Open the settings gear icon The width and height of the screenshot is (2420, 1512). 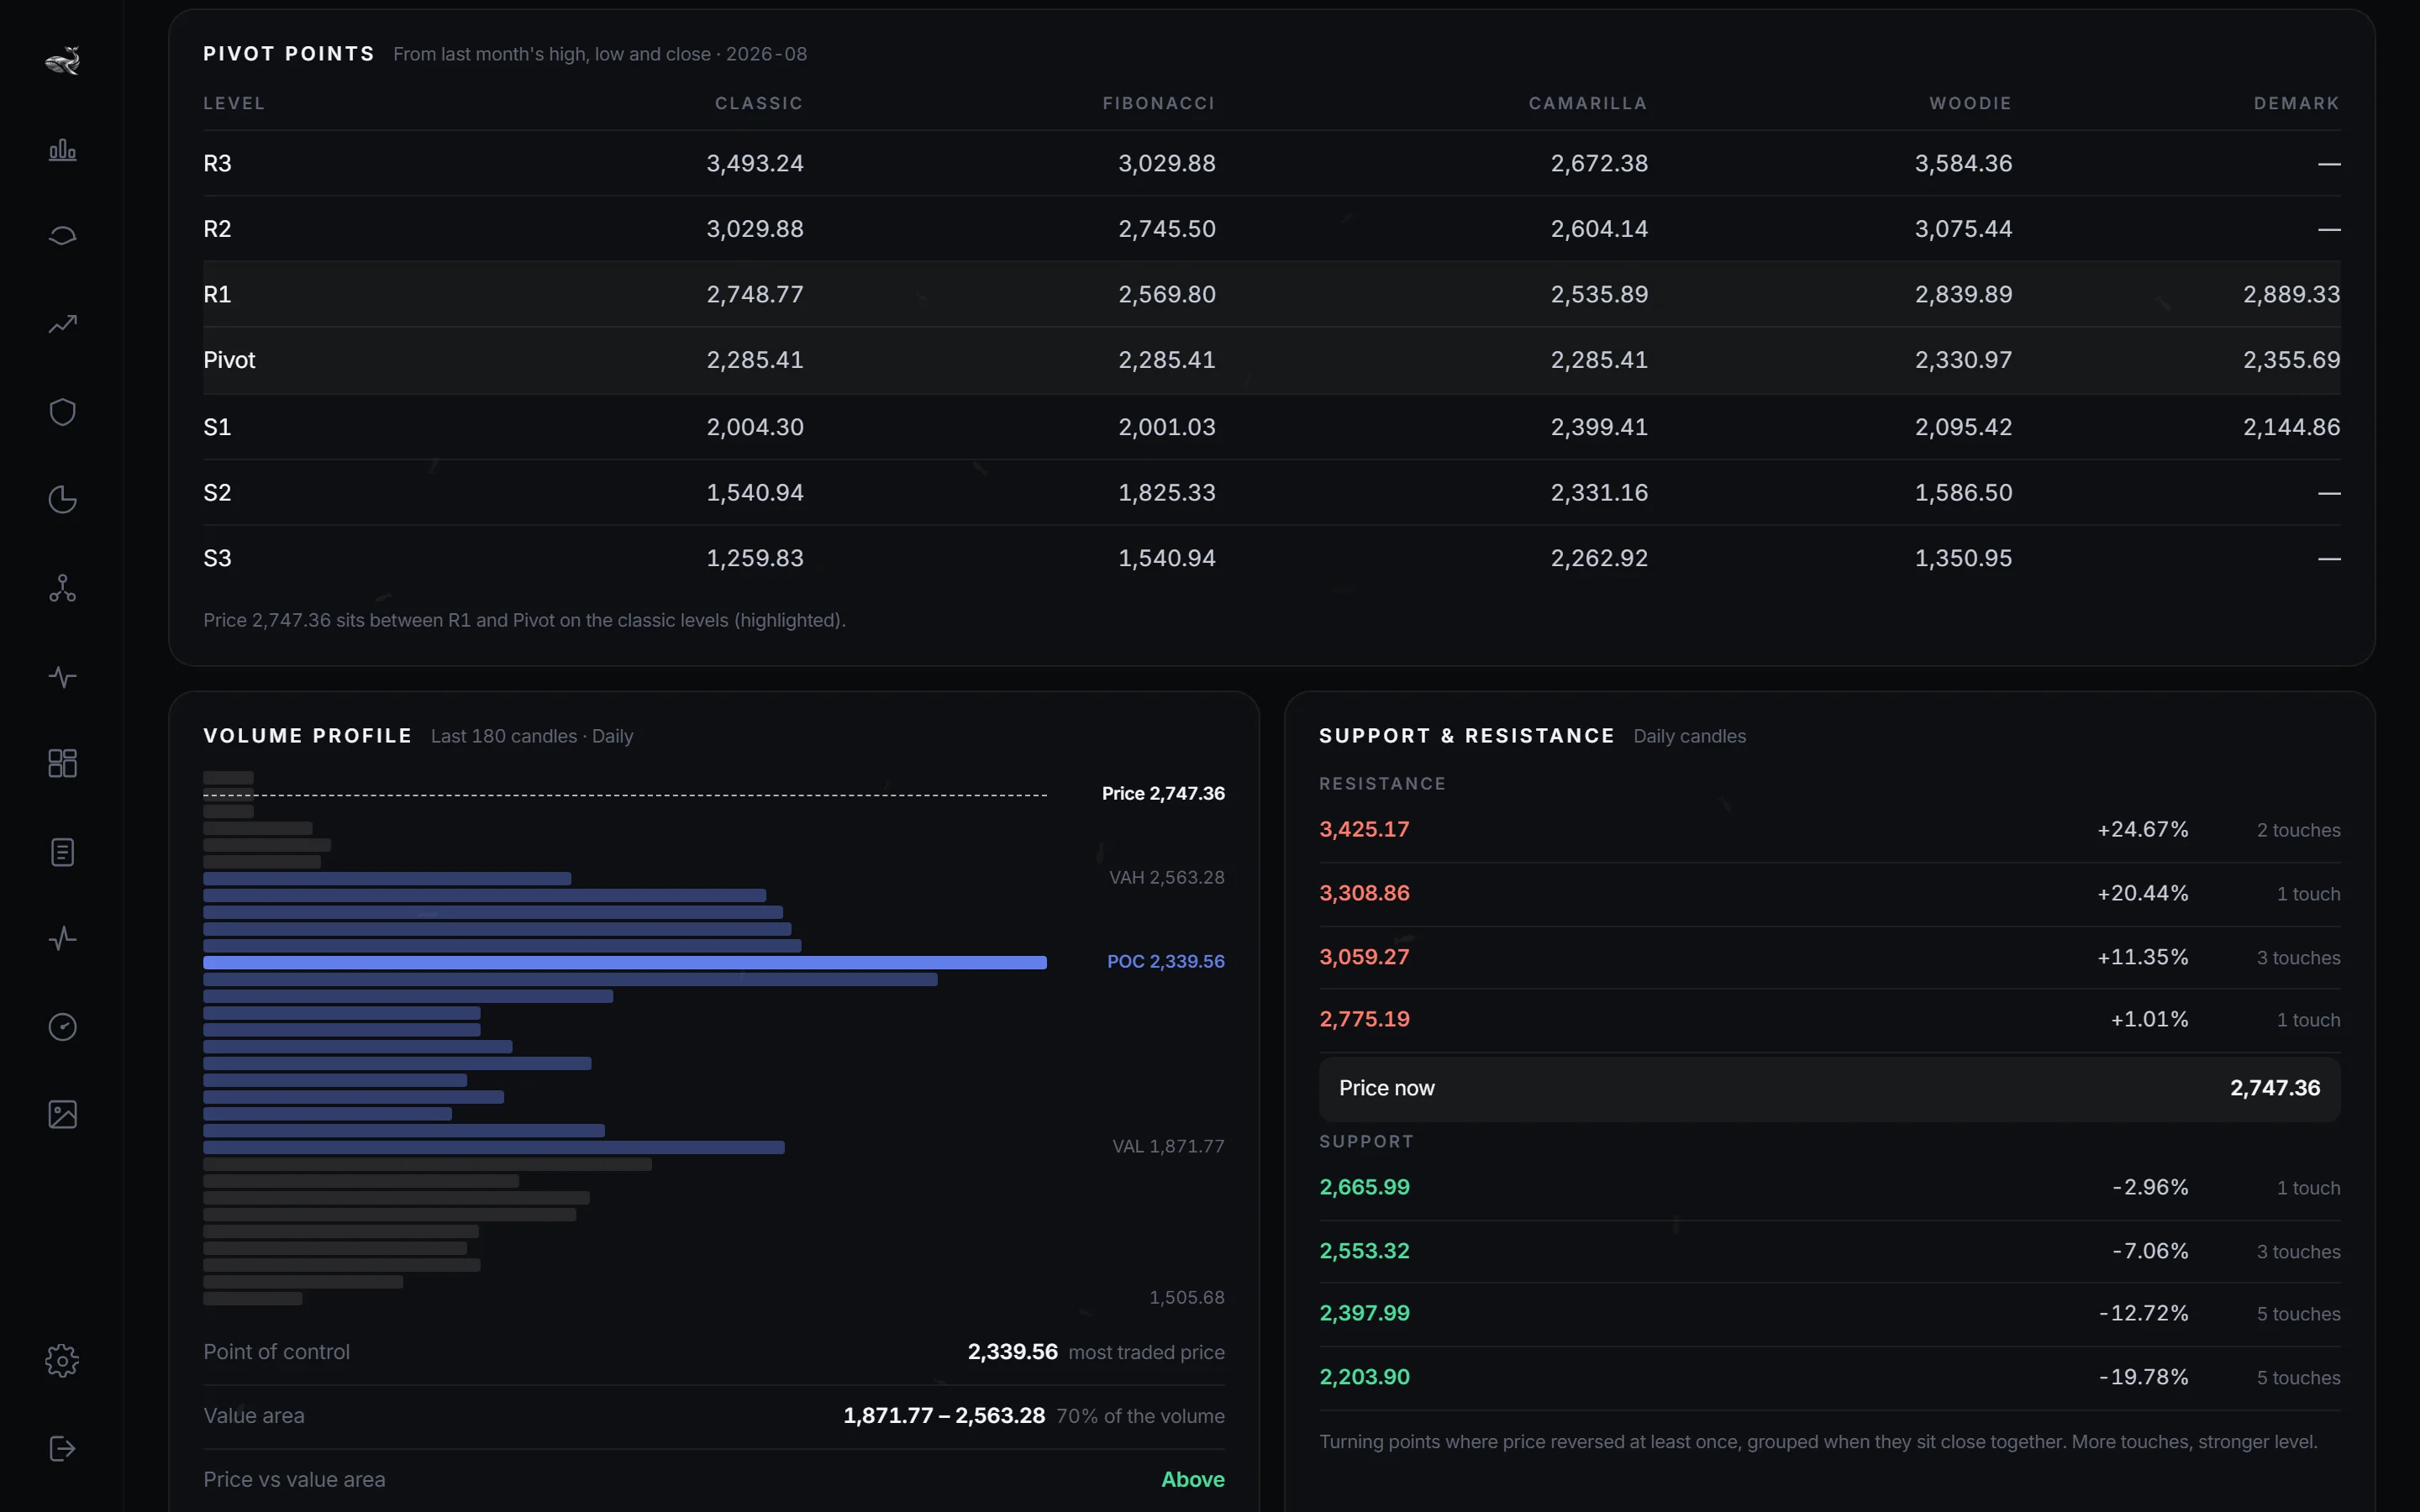pyautogui.click(x=62, y=1360)
